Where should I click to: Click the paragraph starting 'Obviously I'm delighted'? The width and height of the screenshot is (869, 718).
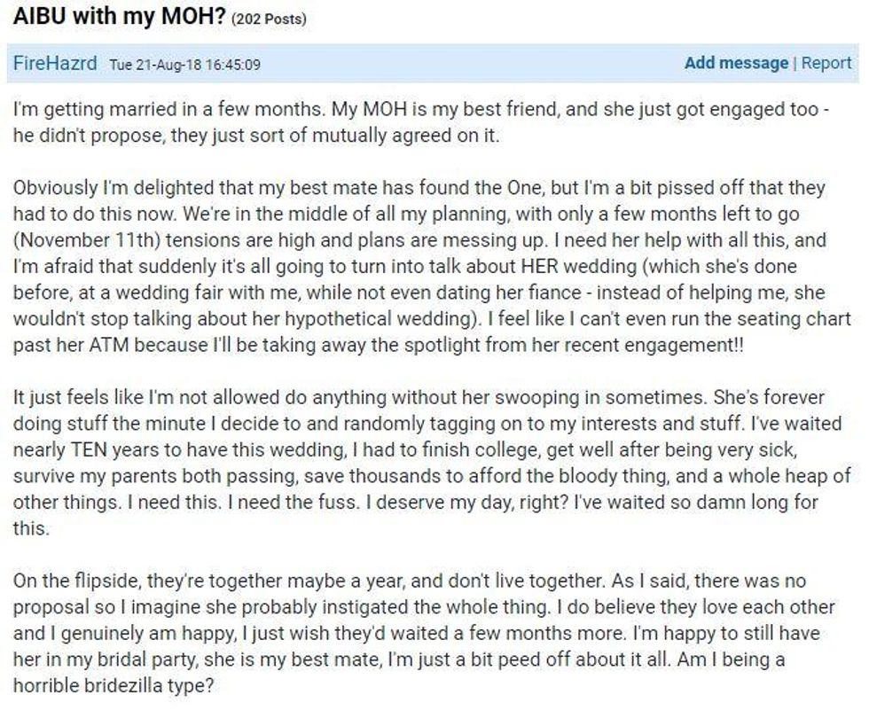pyautogui.click(x=432, y=267)
